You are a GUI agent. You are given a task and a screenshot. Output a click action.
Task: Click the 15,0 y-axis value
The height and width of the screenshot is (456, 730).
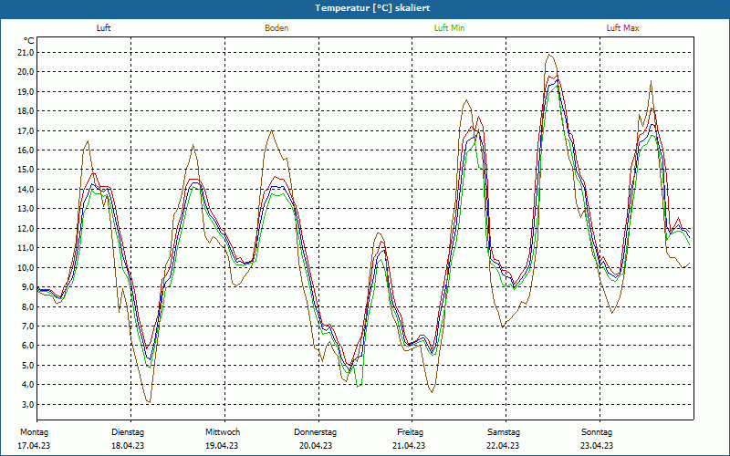[26, 170]
